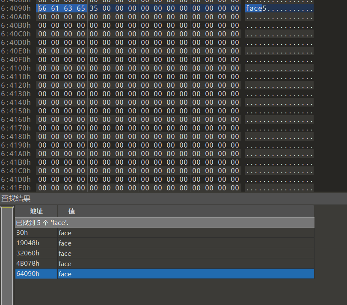Select search result at address 4B078h

point(165,264)
